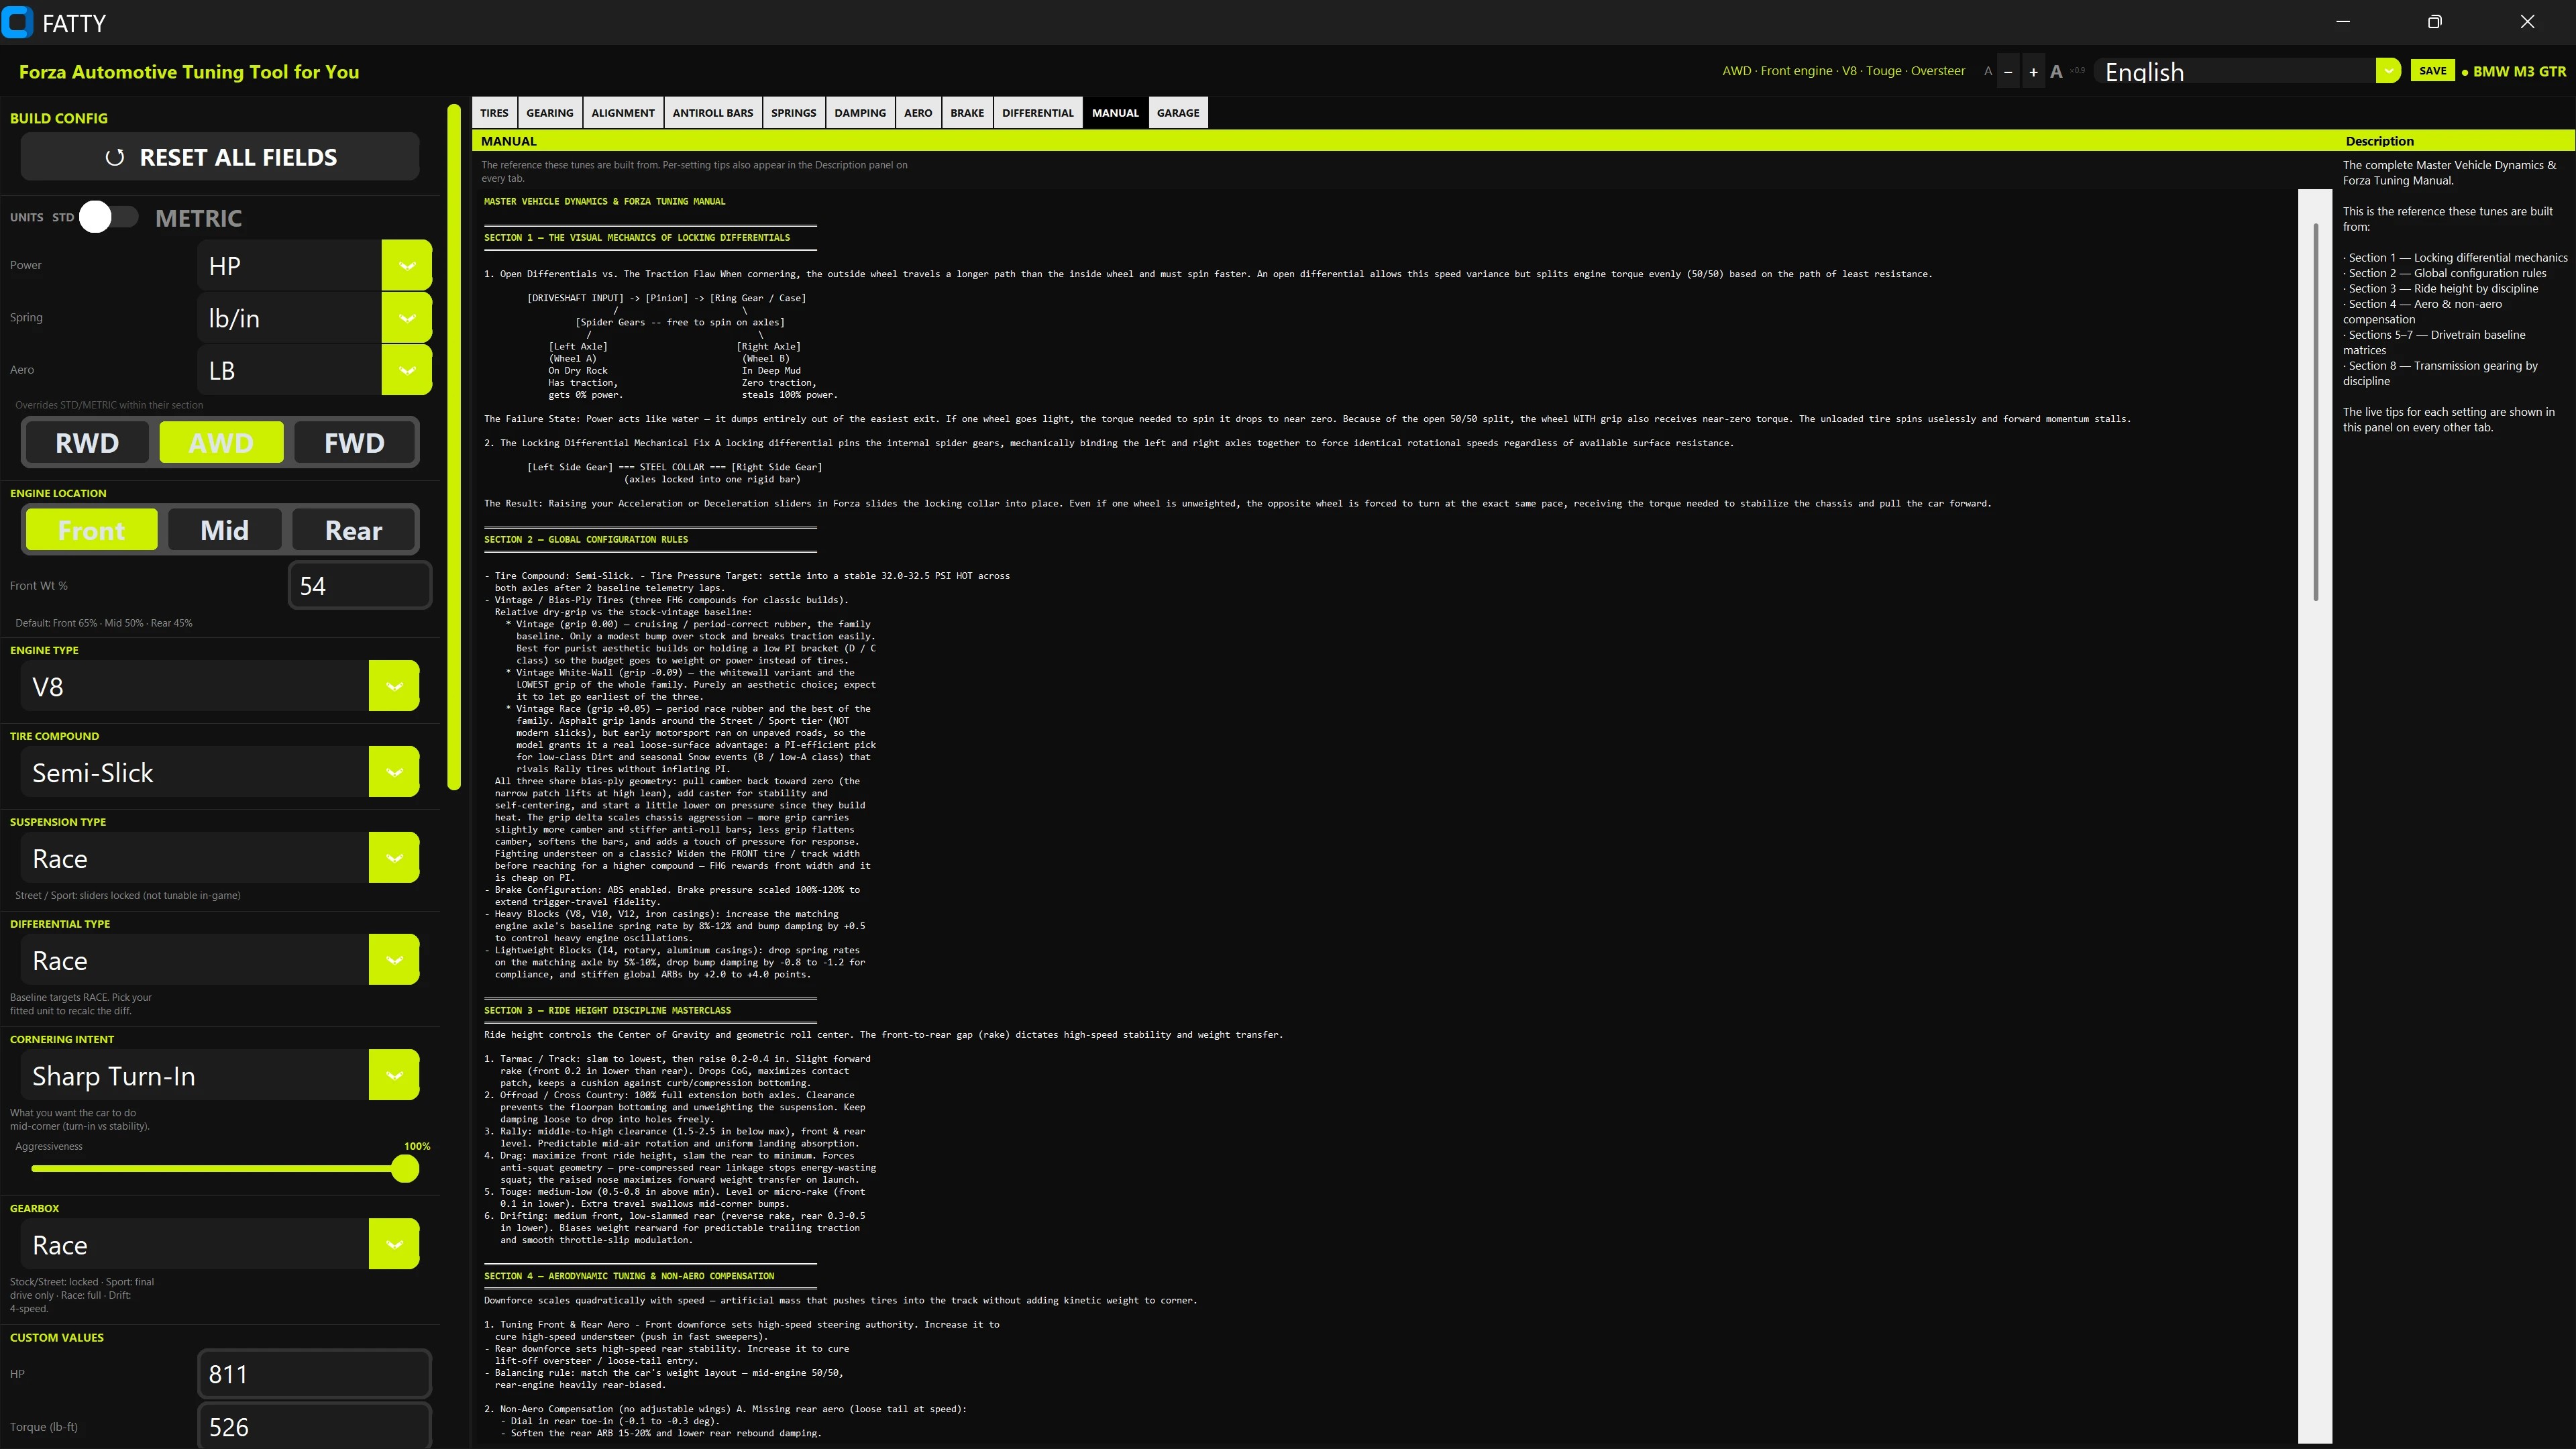Switch to the GEARING tab
This screenshot has height=1449, width=2576.
coord(550,113)
